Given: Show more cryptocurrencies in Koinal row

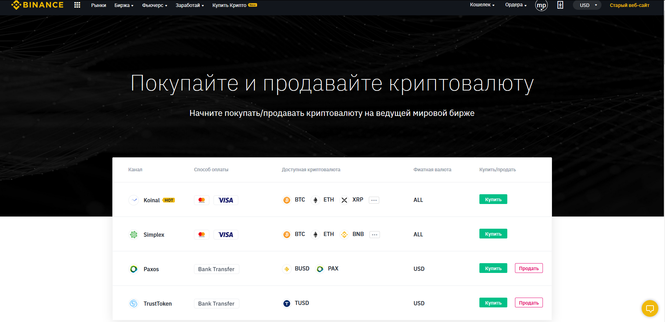Looking at the screenshot, I should [x=374, y=200].
